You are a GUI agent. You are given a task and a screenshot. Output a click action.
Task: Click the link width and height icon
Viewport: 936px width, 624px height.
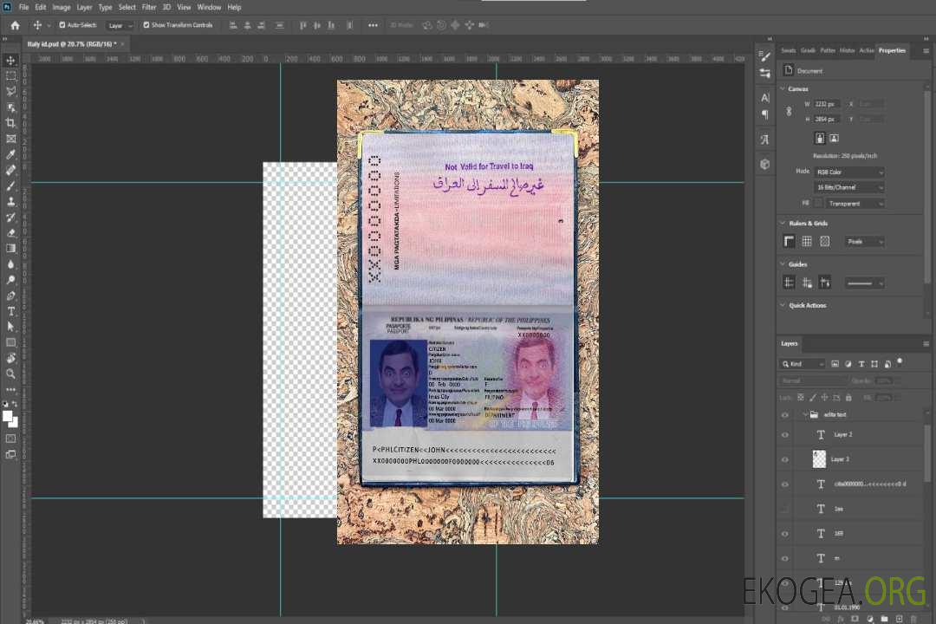click(789, 111)
